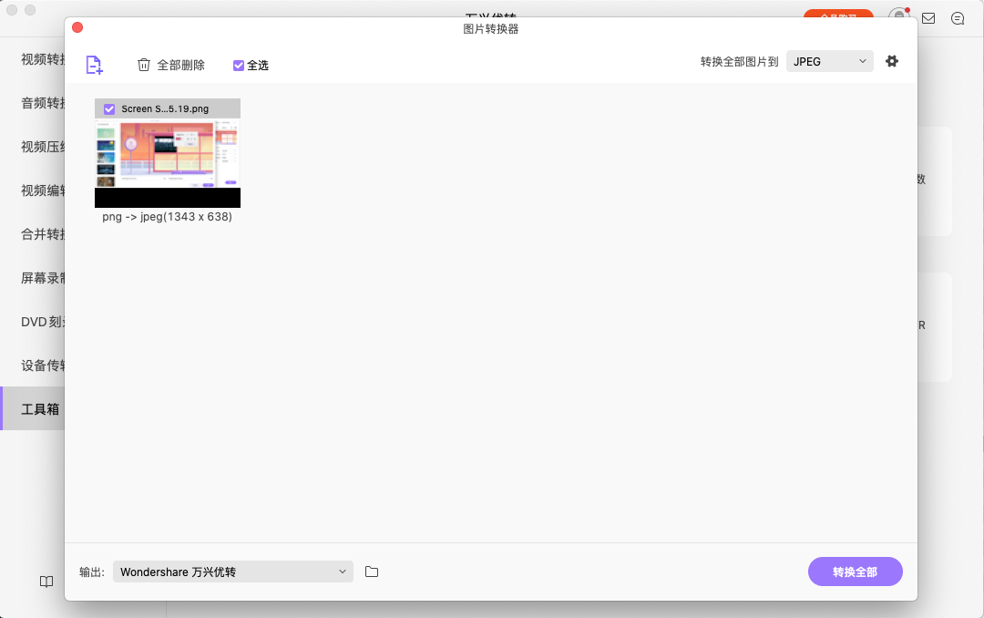Select 工具箱 in the main window sidebar
This screenshot has height=618, width=984.
click(x=33, y=409)
